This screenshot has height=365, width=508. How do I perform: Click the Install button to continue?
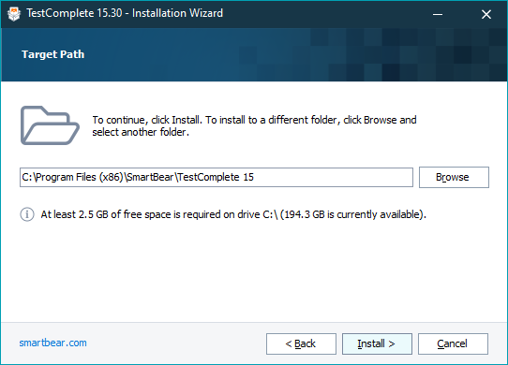pyautogui.click(x=377, y=343)
